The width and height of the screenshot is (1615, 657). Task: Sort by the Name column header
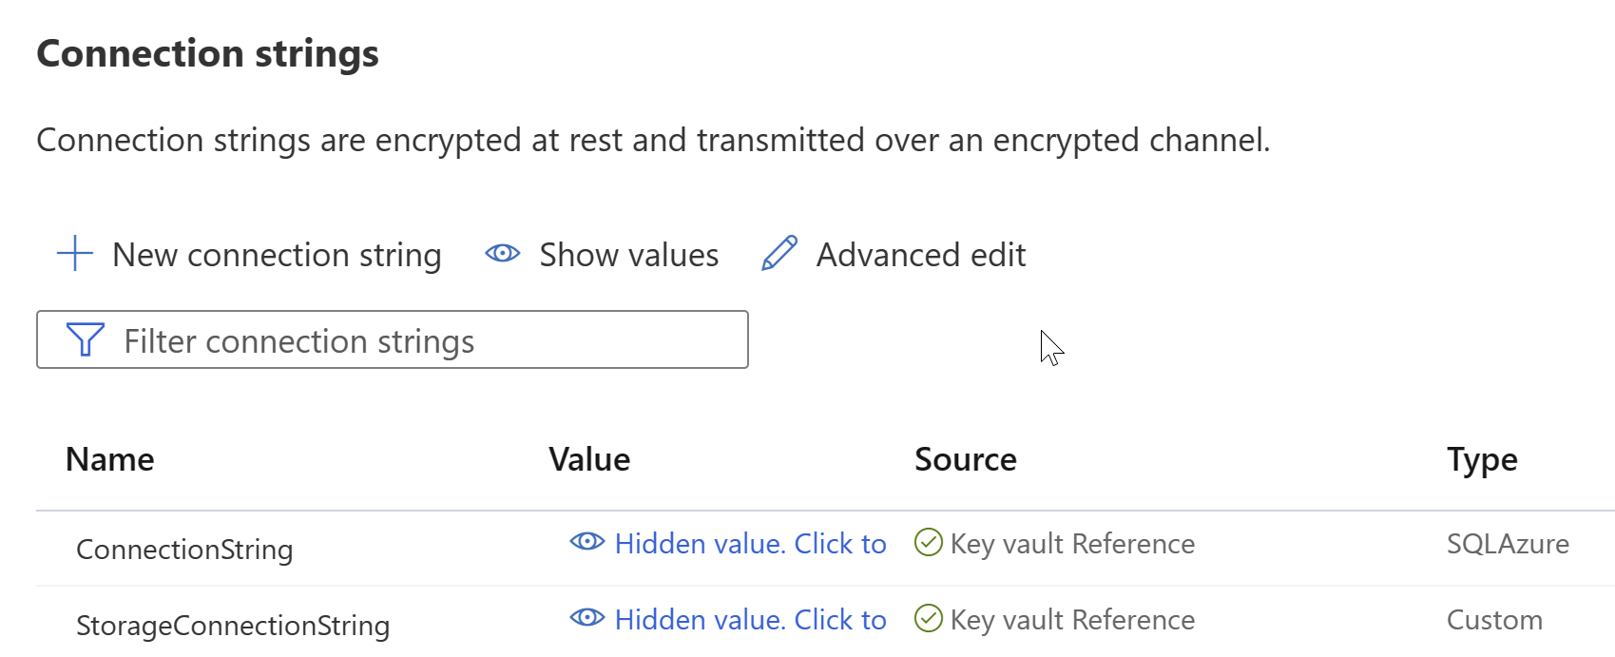click(110, 459)
